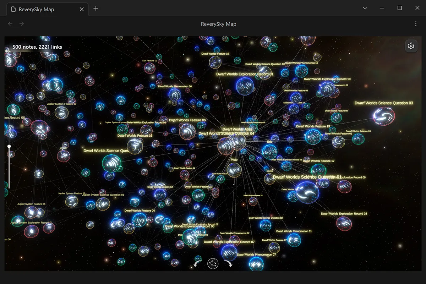Viewport: 426px width, 284px height.
Task: Close the ReverySky Map tab
Action: click(x=82, y=9)
